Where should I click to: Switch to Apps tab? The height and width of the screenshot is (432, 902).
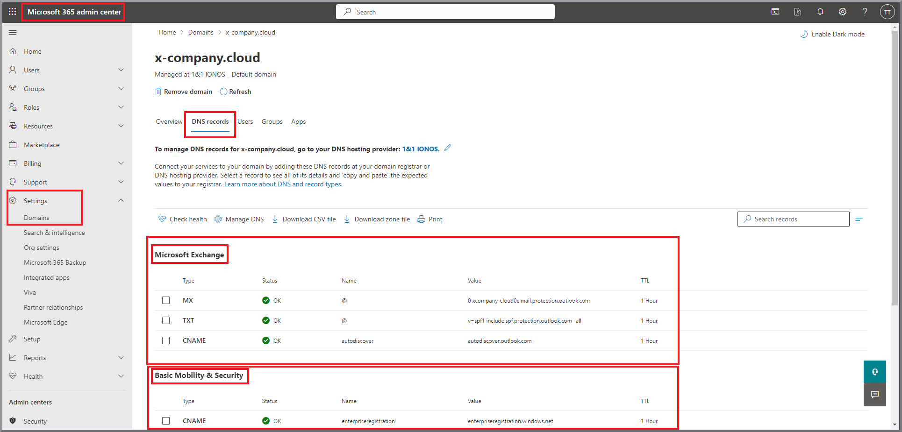pyautogui.click(x=299, y=121)
